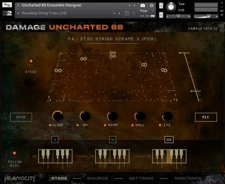This screenshot has height=184, width=225.
Task: Toggle the AUX sends icon in header
Action: coord(222,11)
